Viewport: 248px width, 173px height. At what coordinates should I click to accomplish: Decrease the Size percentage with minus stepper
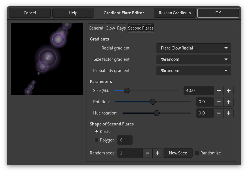coord(218,91)
